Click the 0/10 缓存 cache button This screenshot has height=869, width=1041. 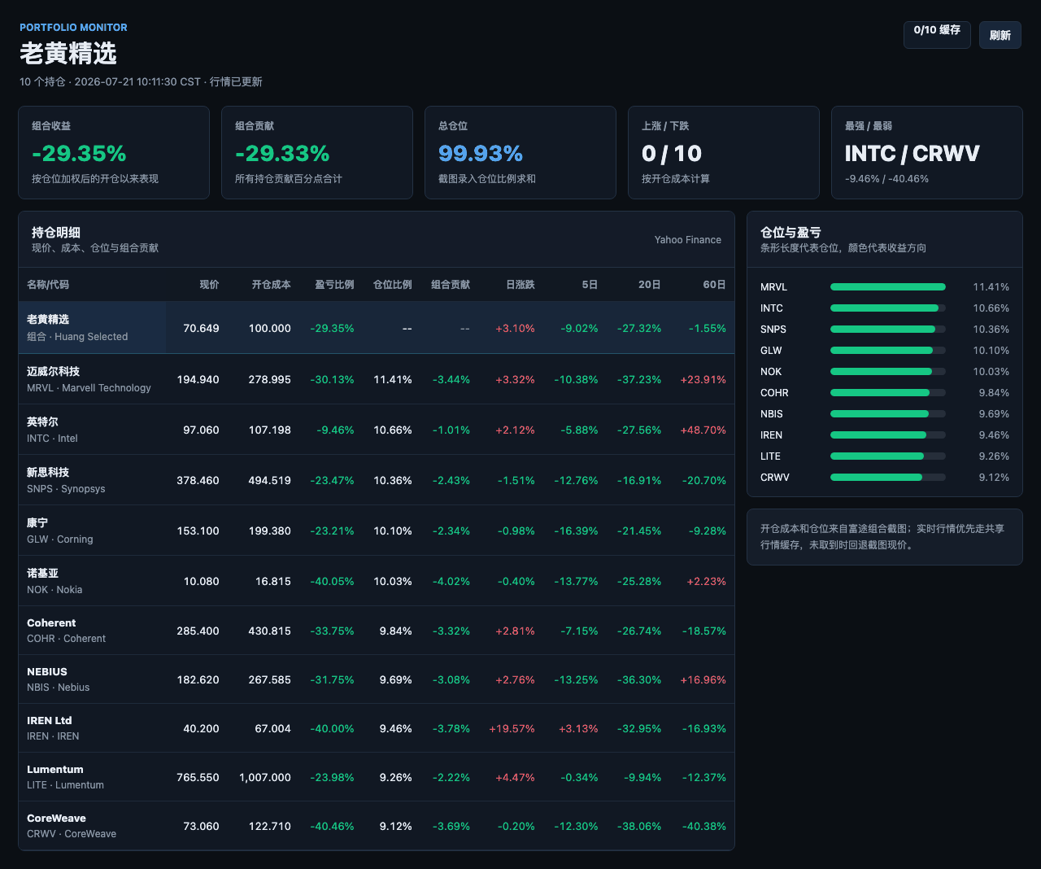[937, 35]
